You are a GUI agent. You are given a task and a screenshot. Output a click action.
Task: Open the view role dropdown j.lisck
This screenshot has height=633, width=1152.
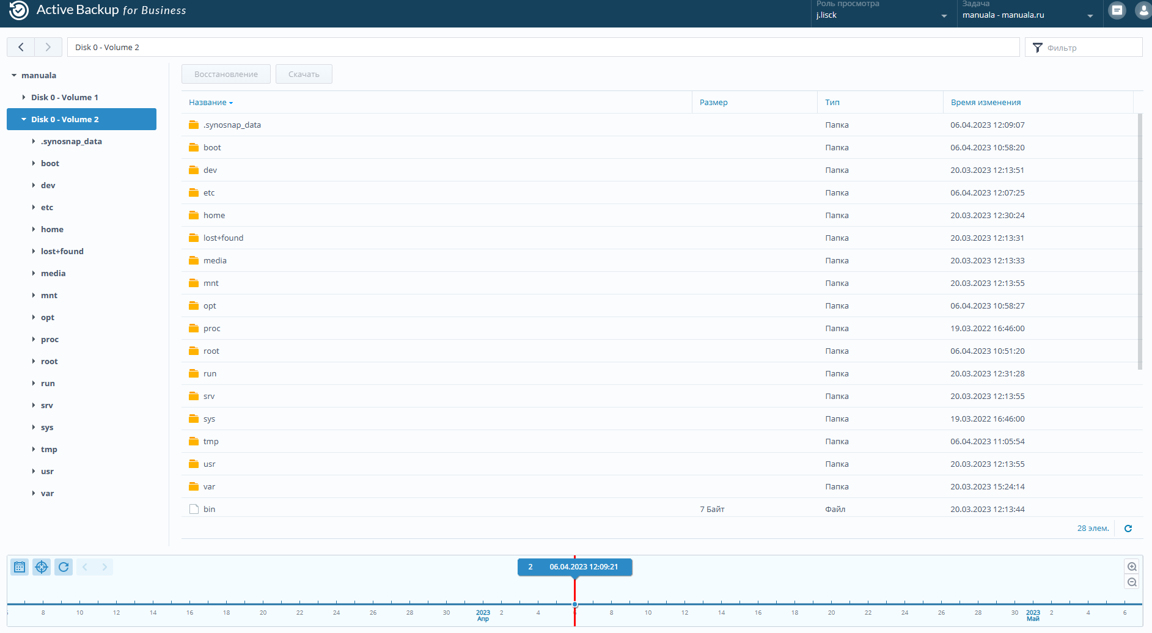point(882,15)
